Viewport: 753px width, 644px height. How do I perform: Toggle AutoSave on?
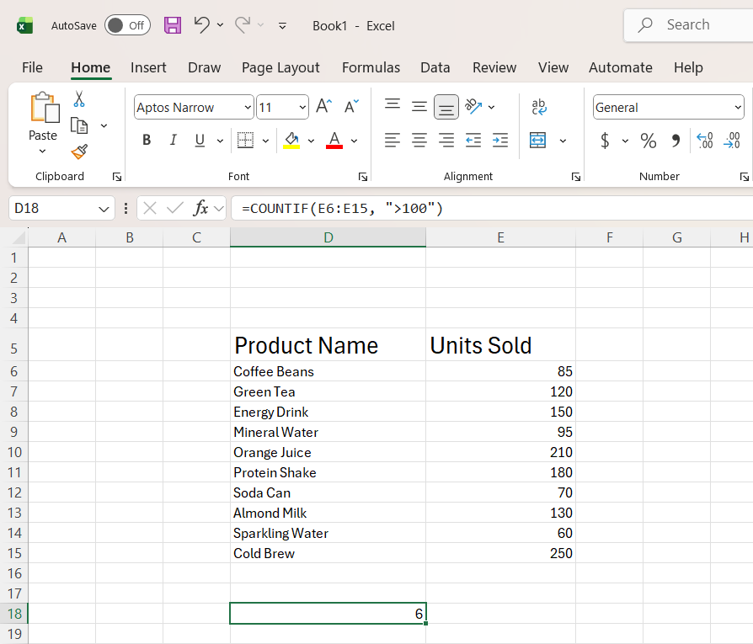127,25
